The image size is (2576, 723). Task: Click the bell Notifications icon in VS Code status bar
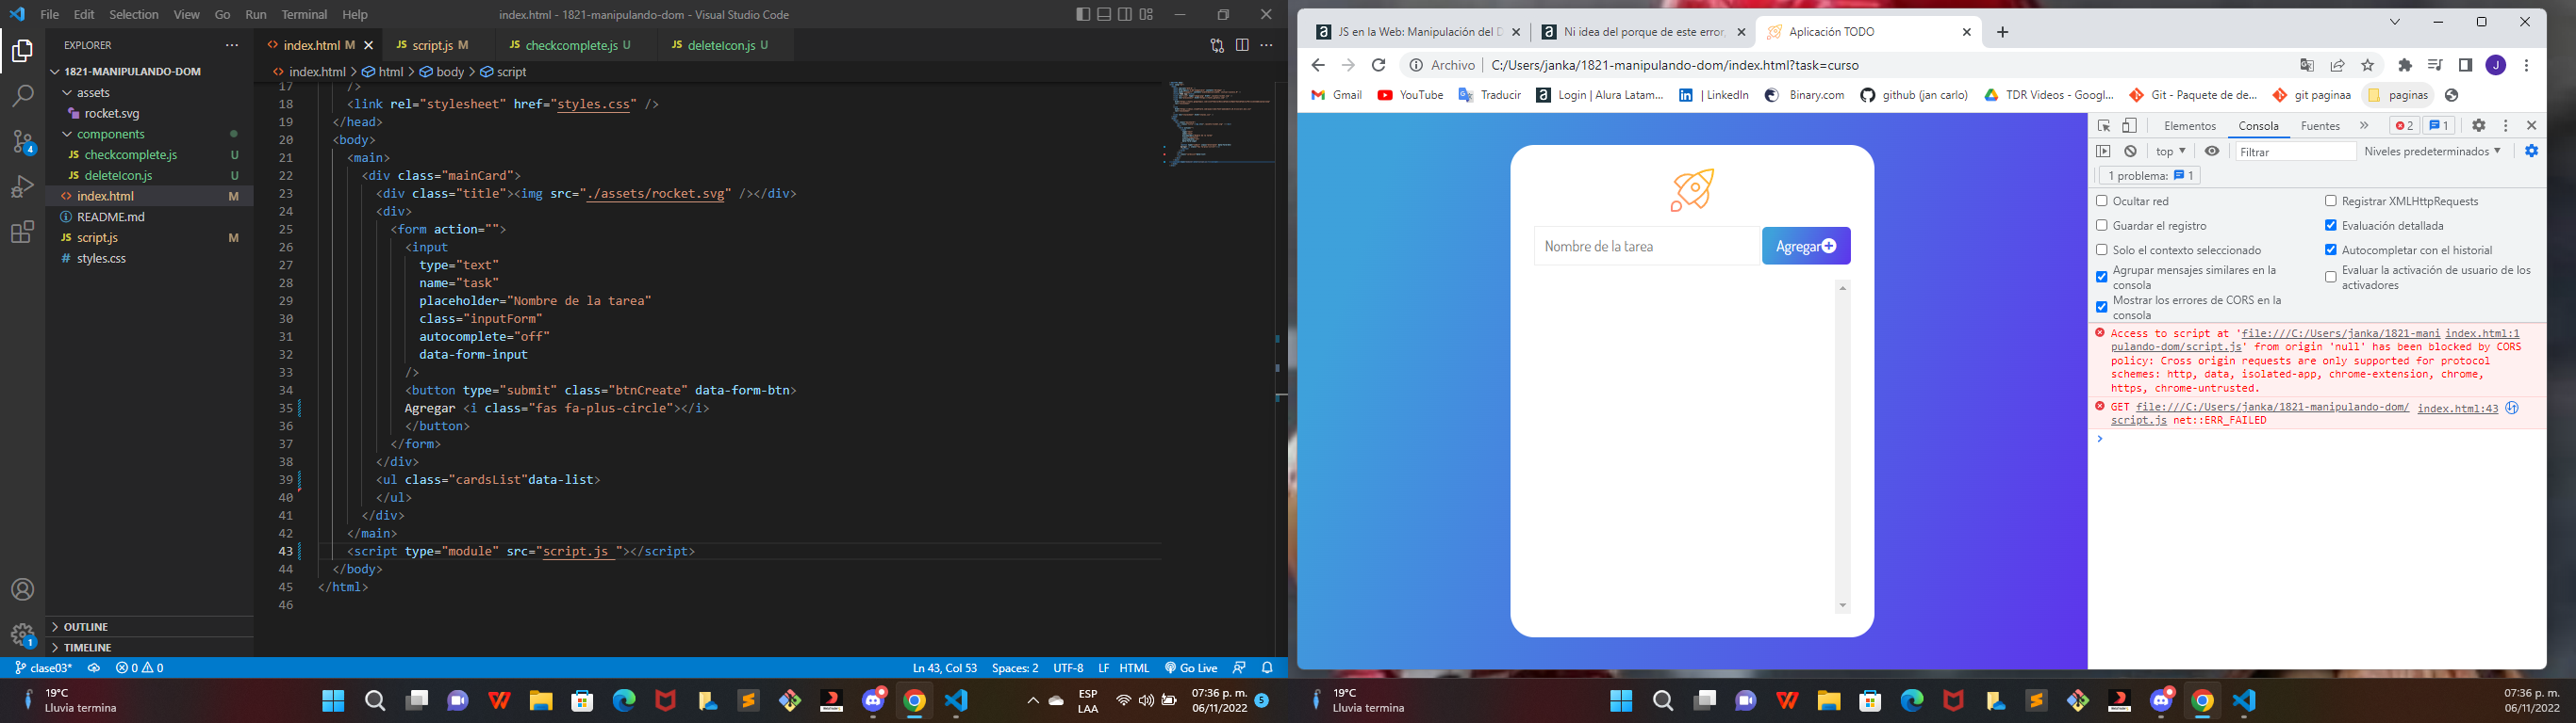1267,667
